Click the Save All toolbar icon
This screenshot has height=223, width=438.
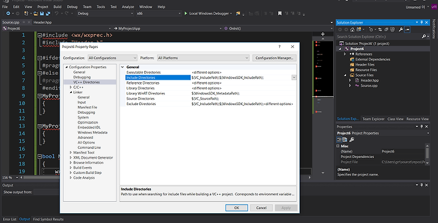coord(48,13)
